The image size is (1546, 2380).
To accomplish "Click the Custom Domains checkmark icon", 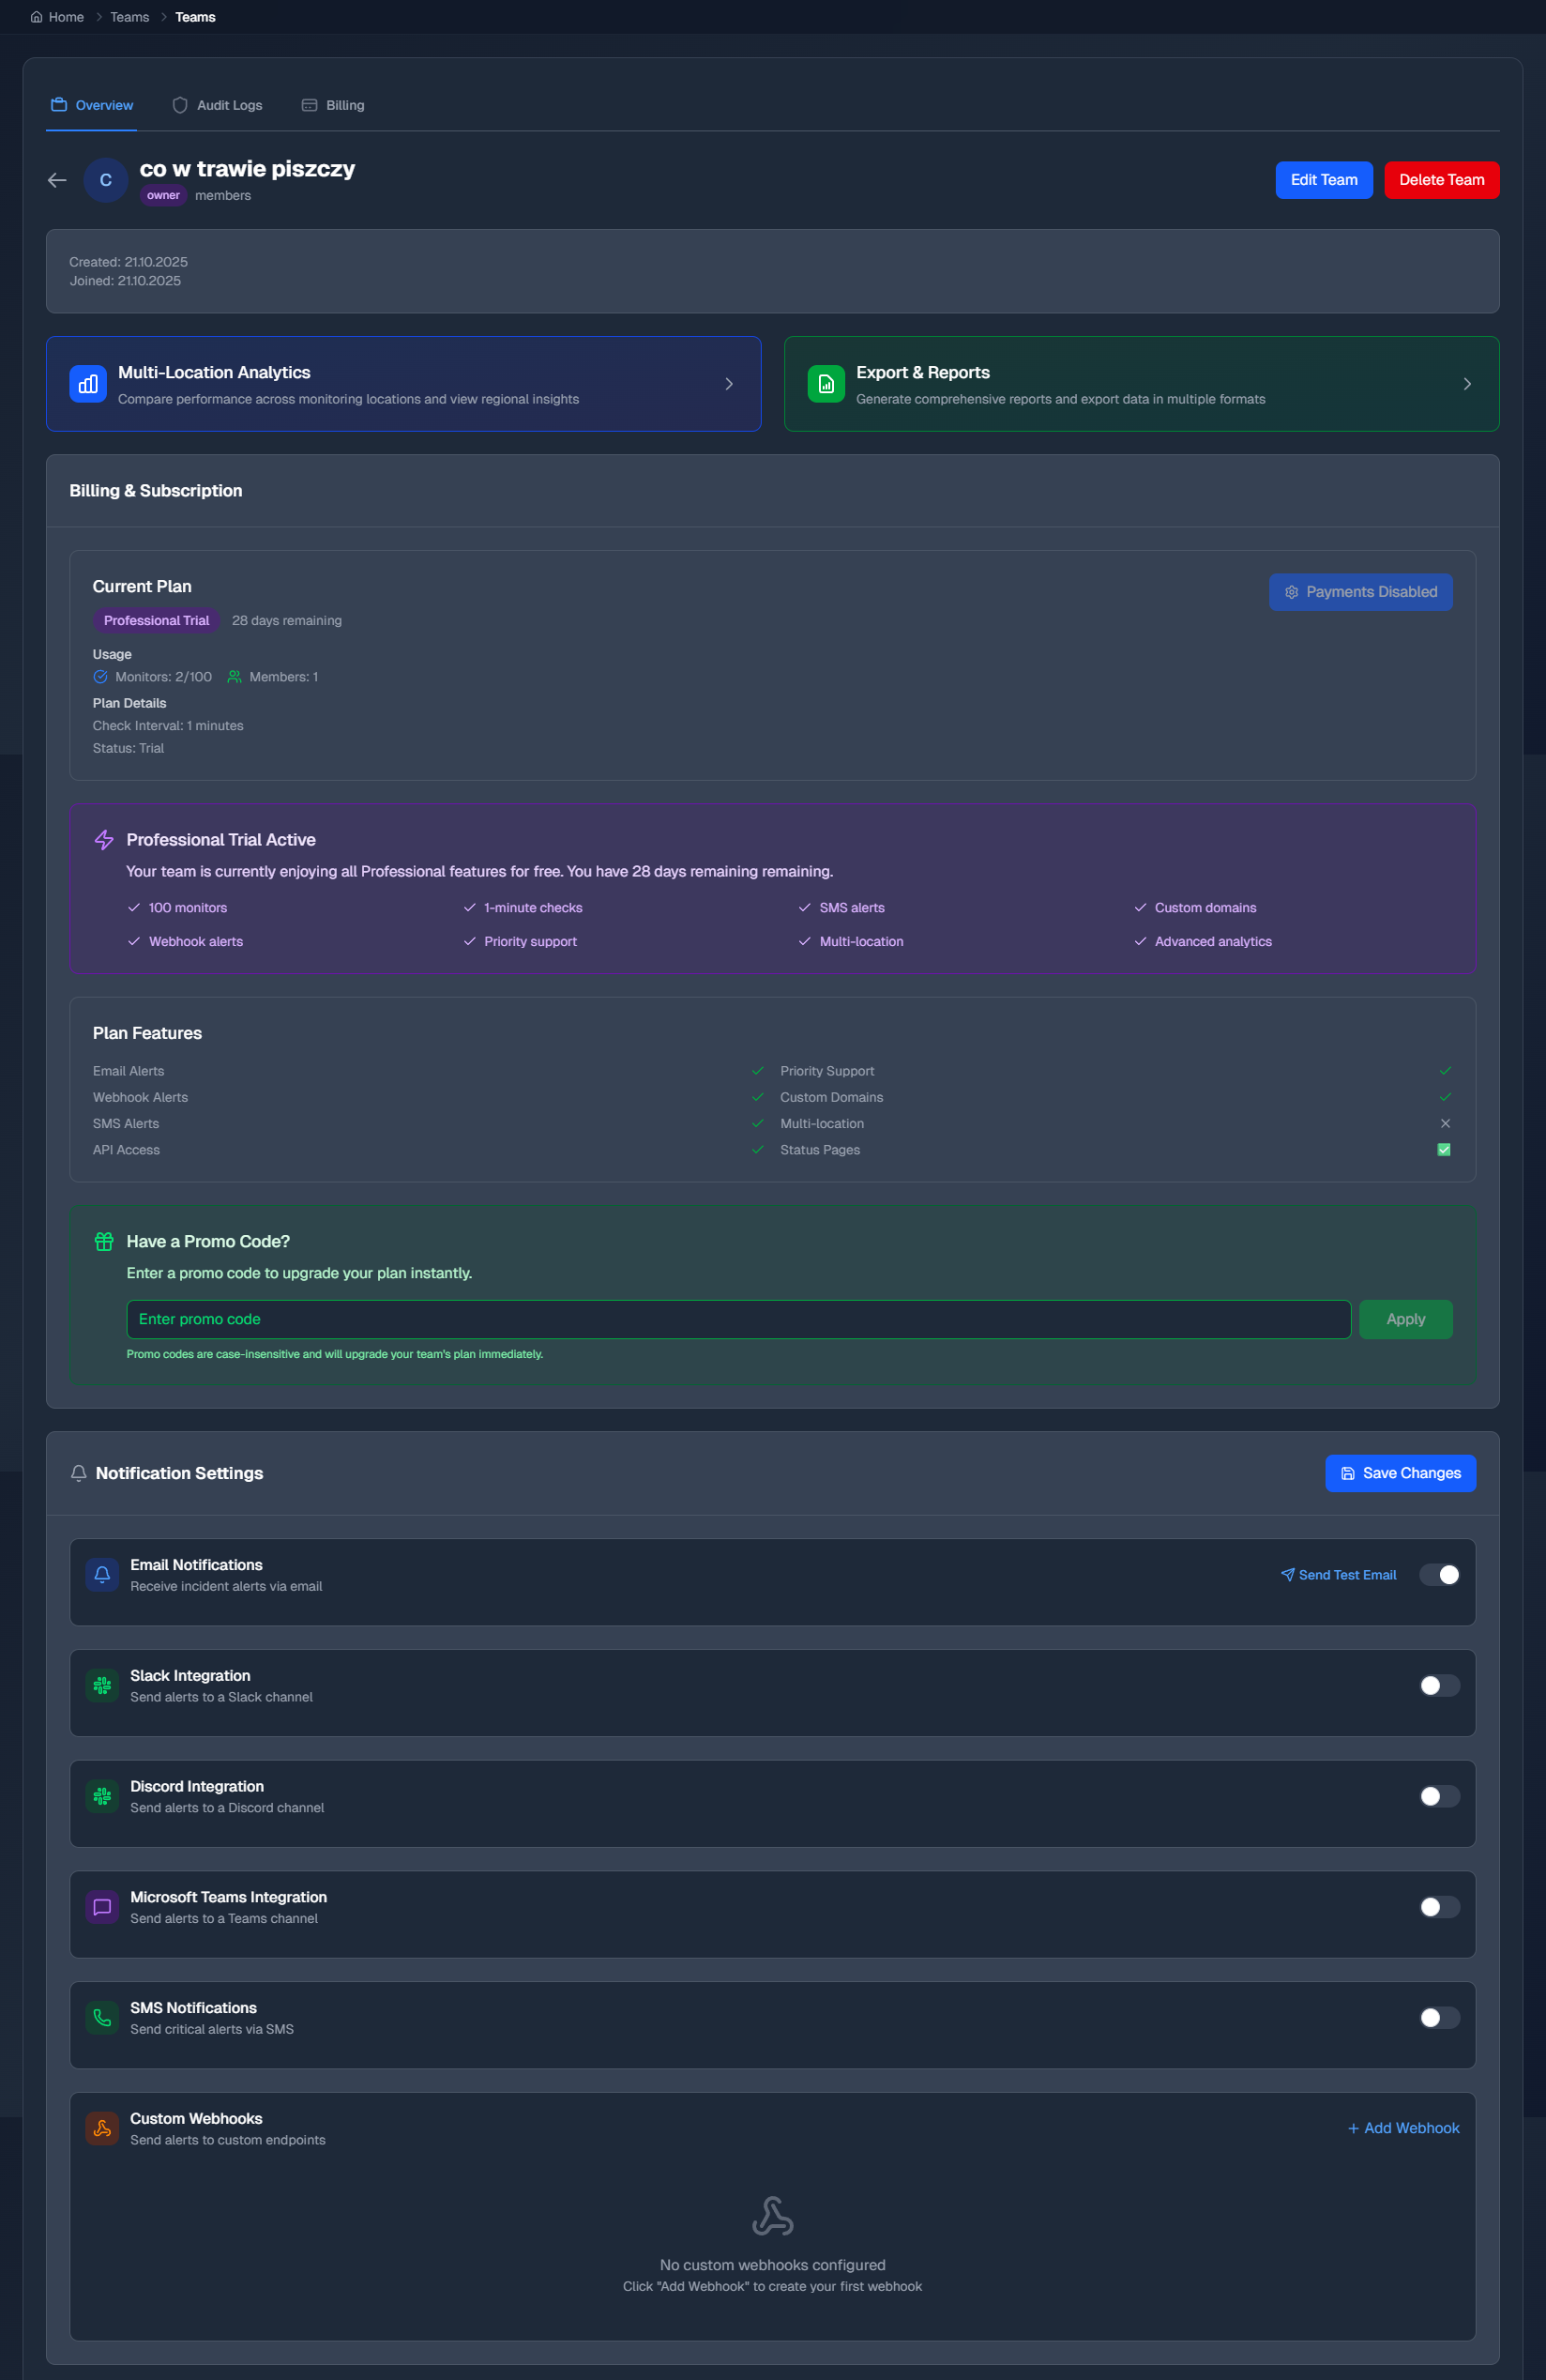I will tap(1445, 1097).
